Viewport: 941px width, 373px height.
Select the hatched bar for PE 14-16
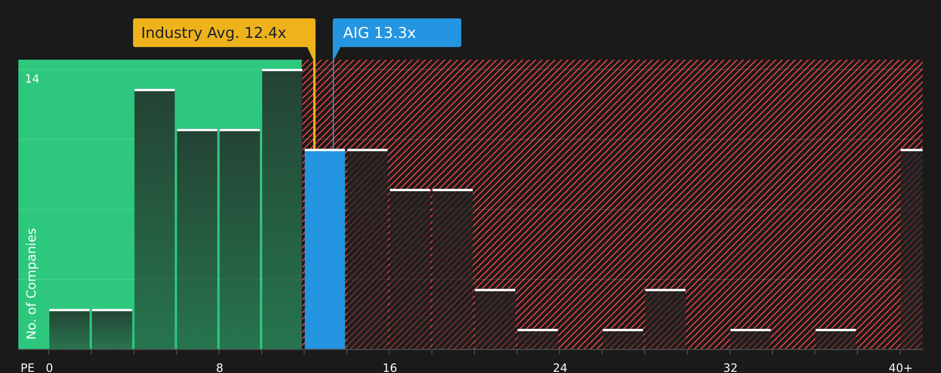point(367,249)
